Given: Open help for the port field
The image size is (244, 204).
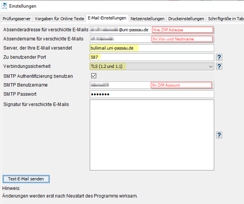Looking at the screenshot, I should (x=219, y=57).
